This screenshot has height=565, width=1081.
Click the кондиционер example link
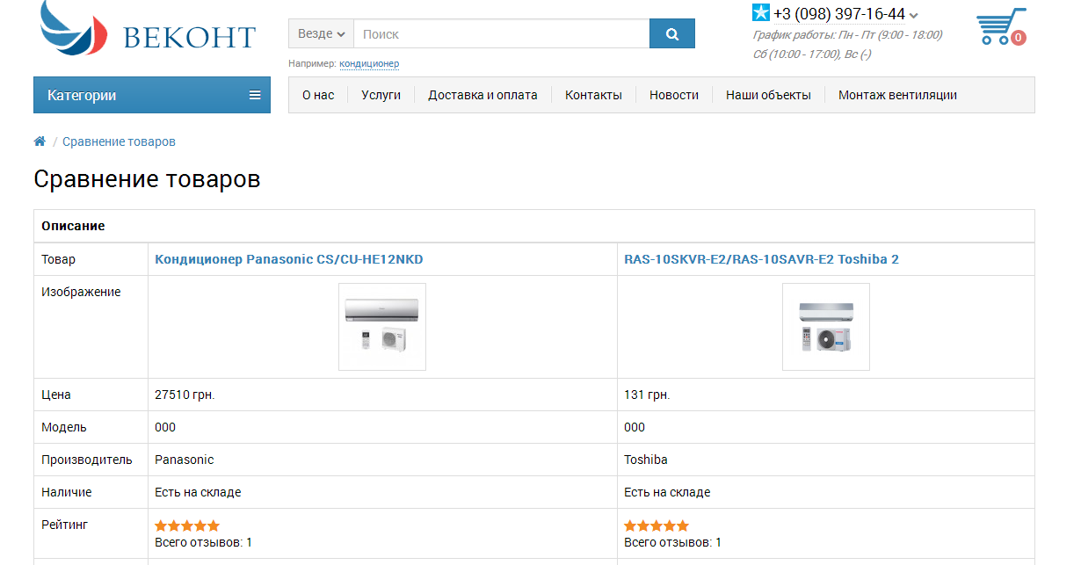[x=369, y=64]
